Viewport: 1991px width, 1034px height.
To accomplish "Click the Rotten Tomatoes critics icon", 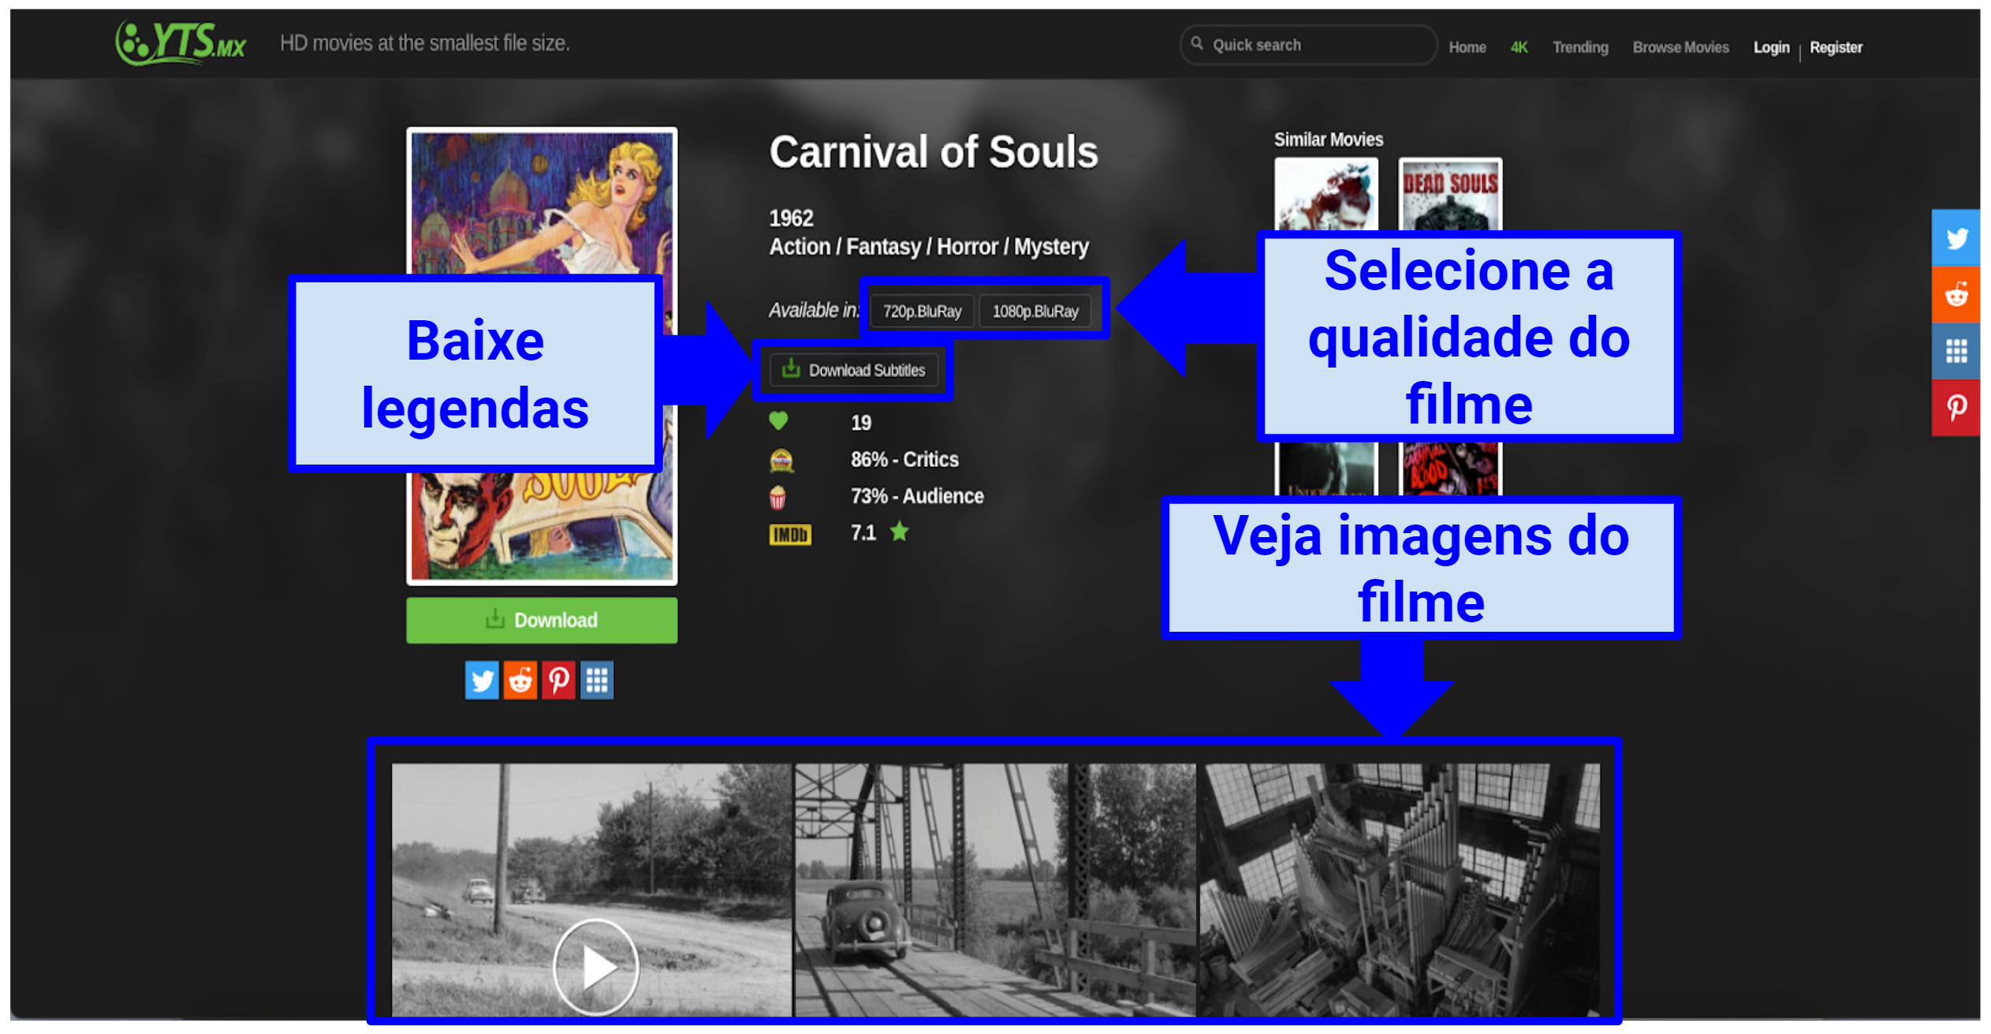I will tap(781, 460).
